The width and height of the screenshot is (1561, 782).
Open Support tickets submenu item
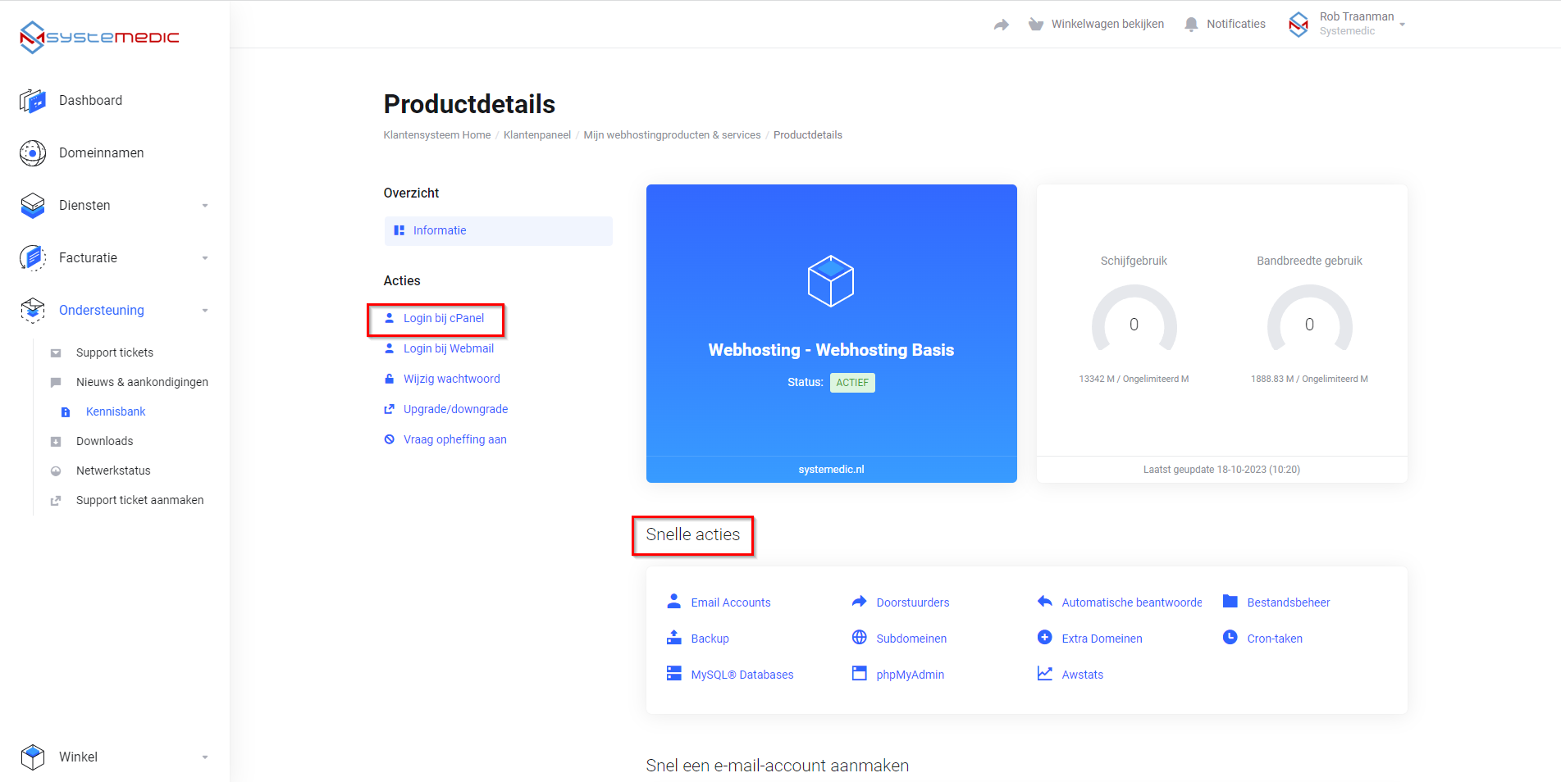pyautogui.click(x=115, y=353)
